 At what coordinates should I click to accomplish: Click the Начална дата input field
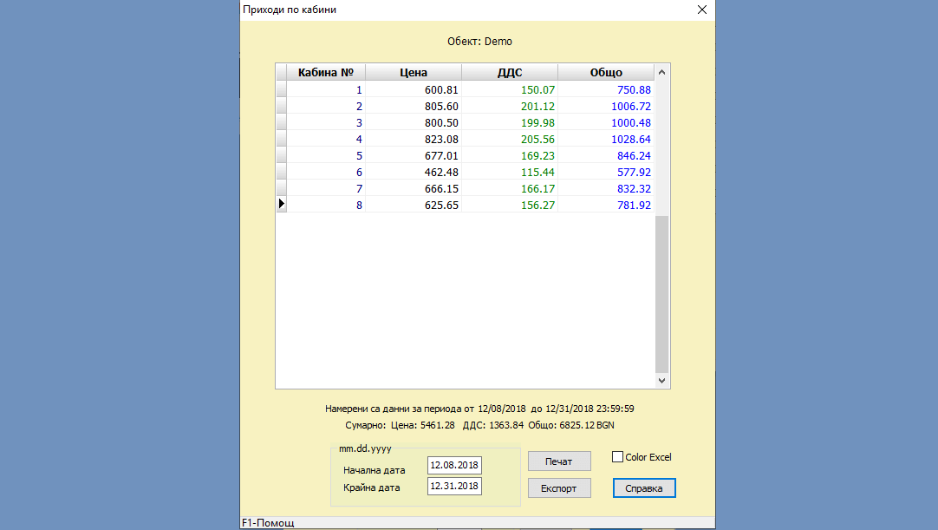point(454,466)
